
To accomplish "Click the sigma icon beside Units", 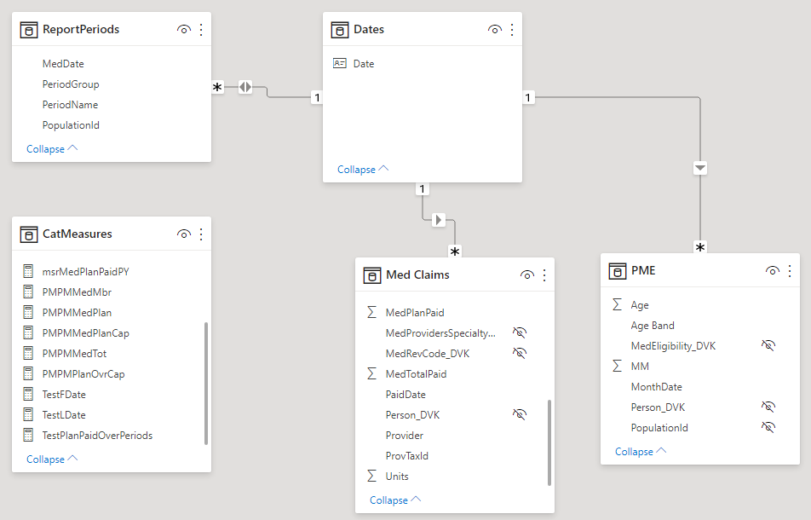I will click(371, 476).
